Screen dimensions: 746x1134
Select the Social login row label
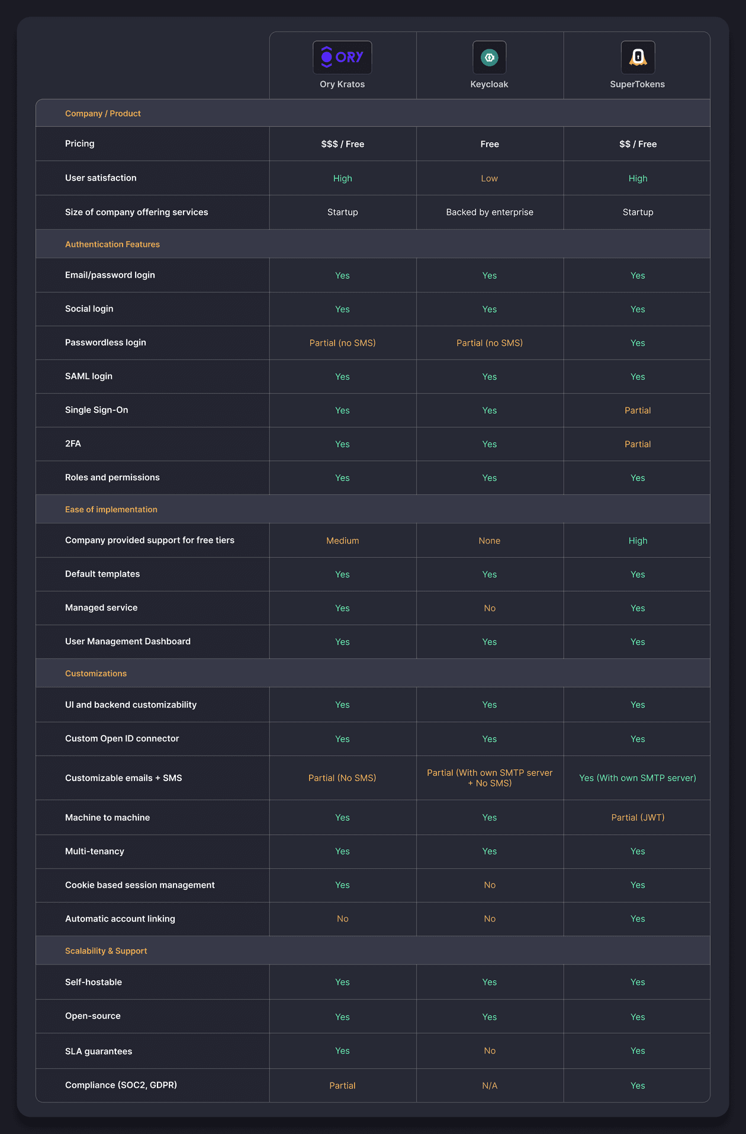[x=89, y=309]
